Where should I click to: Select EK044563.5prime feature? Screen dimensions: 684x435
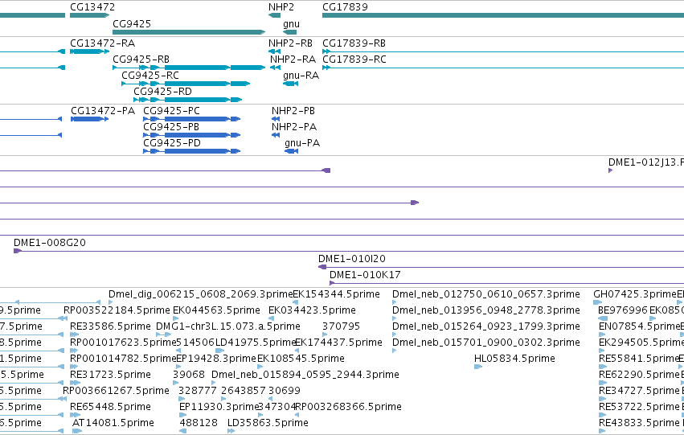tap(175, 318)
